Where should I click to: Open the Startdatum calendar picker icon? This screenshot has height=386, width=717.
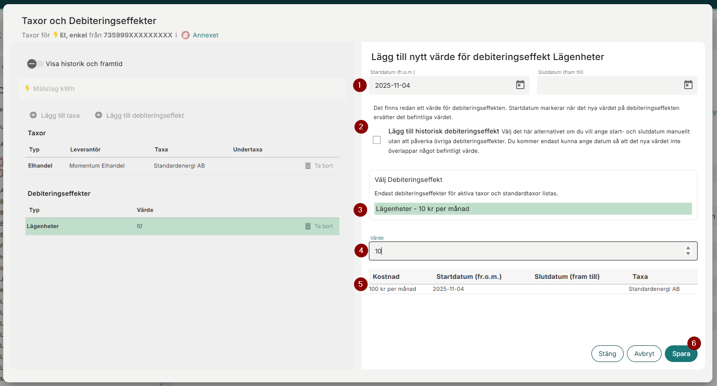[520, 85]
